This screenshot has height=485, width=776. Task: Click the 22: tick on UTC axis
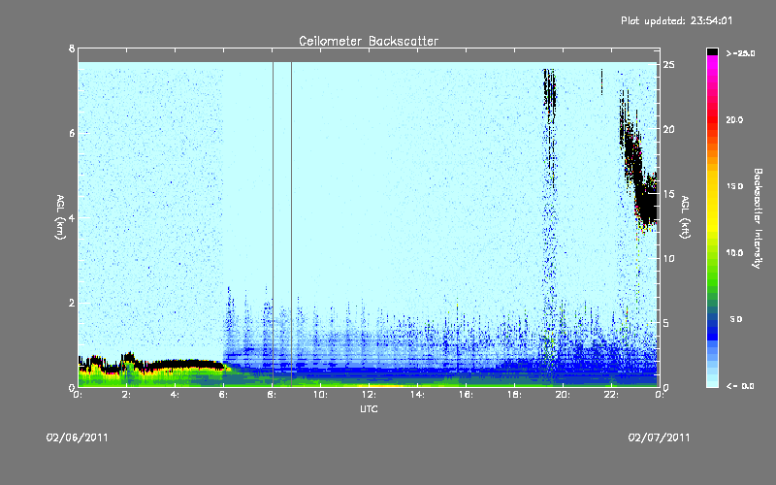[611, 395]
